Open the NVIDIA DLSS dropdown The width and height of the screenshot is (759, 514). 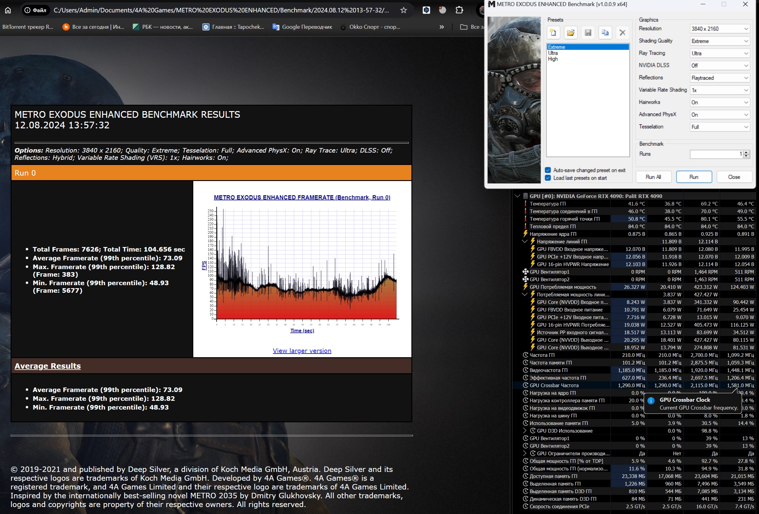point(720,66)
